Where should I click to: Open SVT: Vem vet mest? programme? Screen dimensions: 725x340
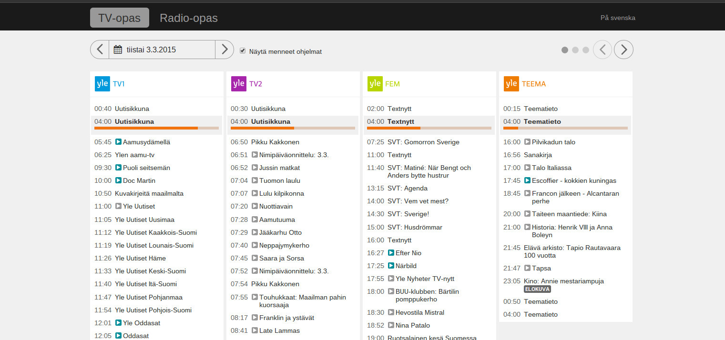418,201
